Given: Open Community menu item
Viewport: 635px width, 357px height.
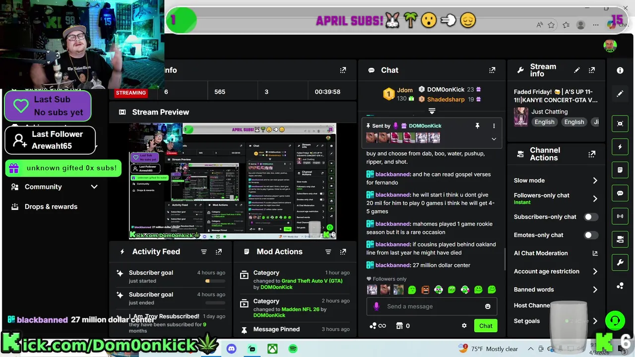Looking at the screenshot, I should click(x=43, y=187).
